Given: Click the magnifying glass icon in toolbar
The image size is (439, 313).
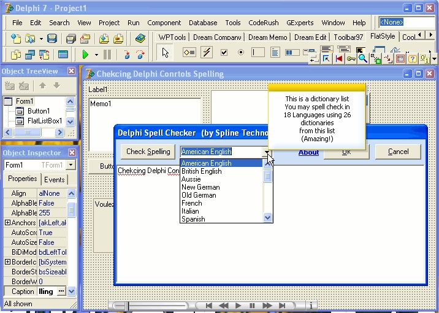Looking at the screenshot, I should (x=362, y=59).
